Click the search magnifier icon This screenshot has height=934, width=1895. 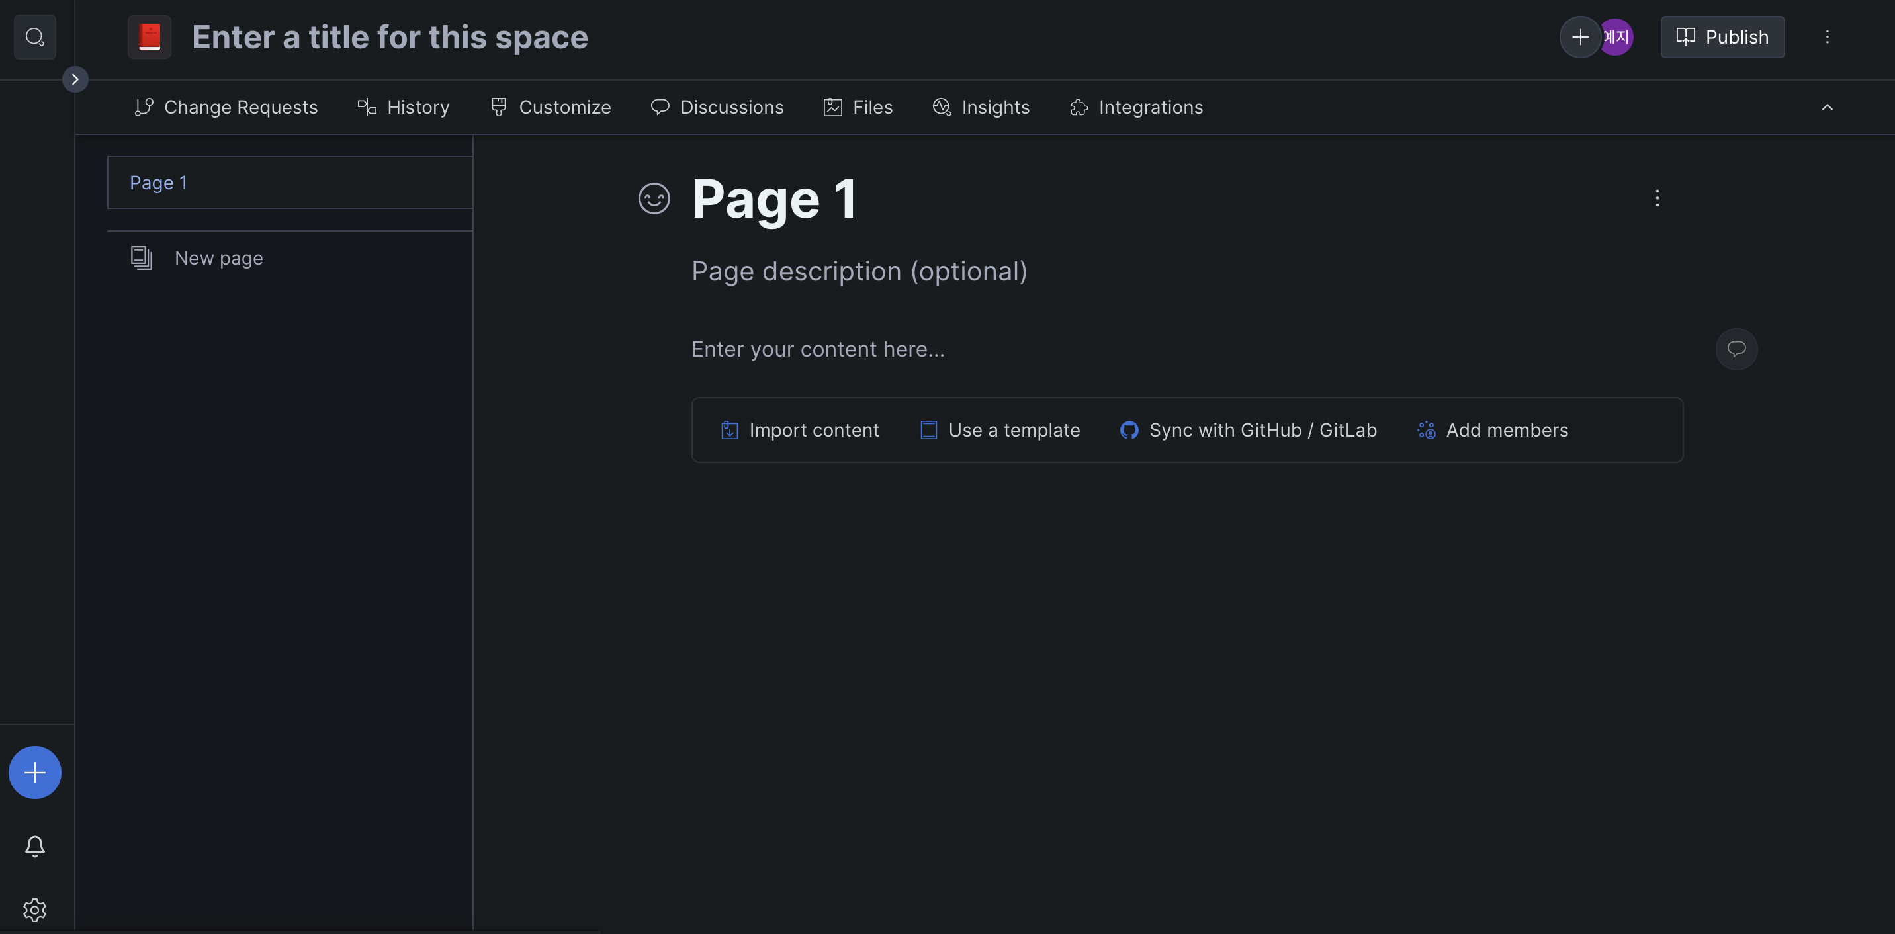tap(34, 37)
